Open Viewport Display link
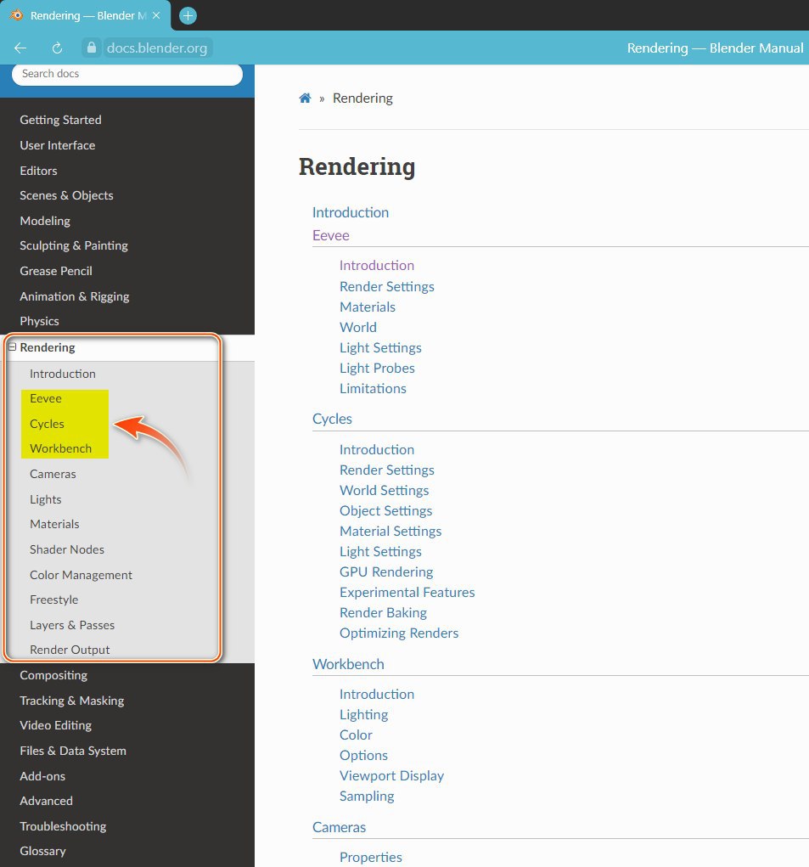This screenshot has height=867, width=809. pyautogui.click(x=392, y=776)
